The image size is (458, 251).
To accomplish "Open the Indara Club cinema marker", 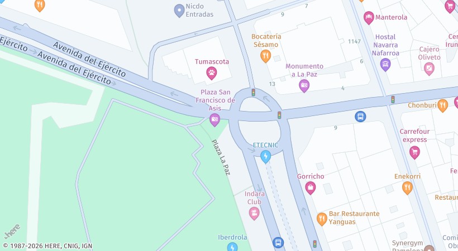I will point(254,213).
